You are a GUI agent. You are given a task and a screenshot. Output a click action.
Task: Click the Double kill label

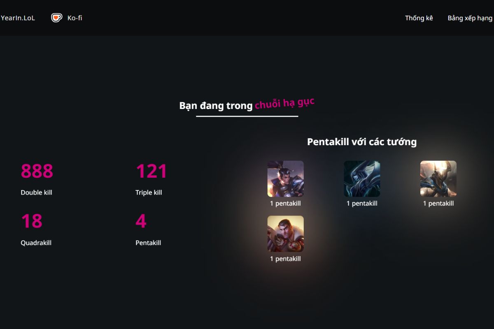36,192
